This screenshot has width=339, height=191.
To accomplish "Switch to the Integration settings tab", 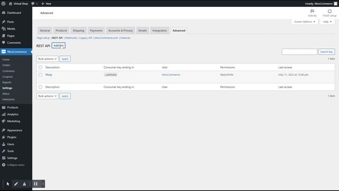I will point(159,31).
